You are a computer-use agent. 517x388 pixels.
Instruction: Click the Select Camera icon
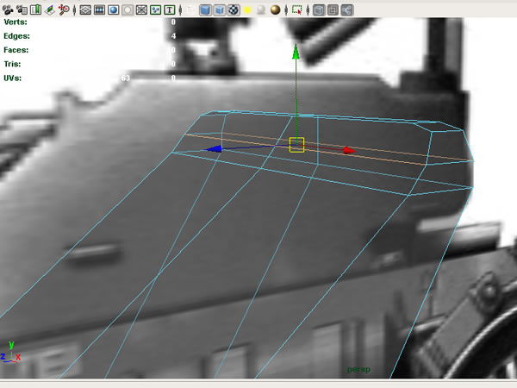[8, 9]
